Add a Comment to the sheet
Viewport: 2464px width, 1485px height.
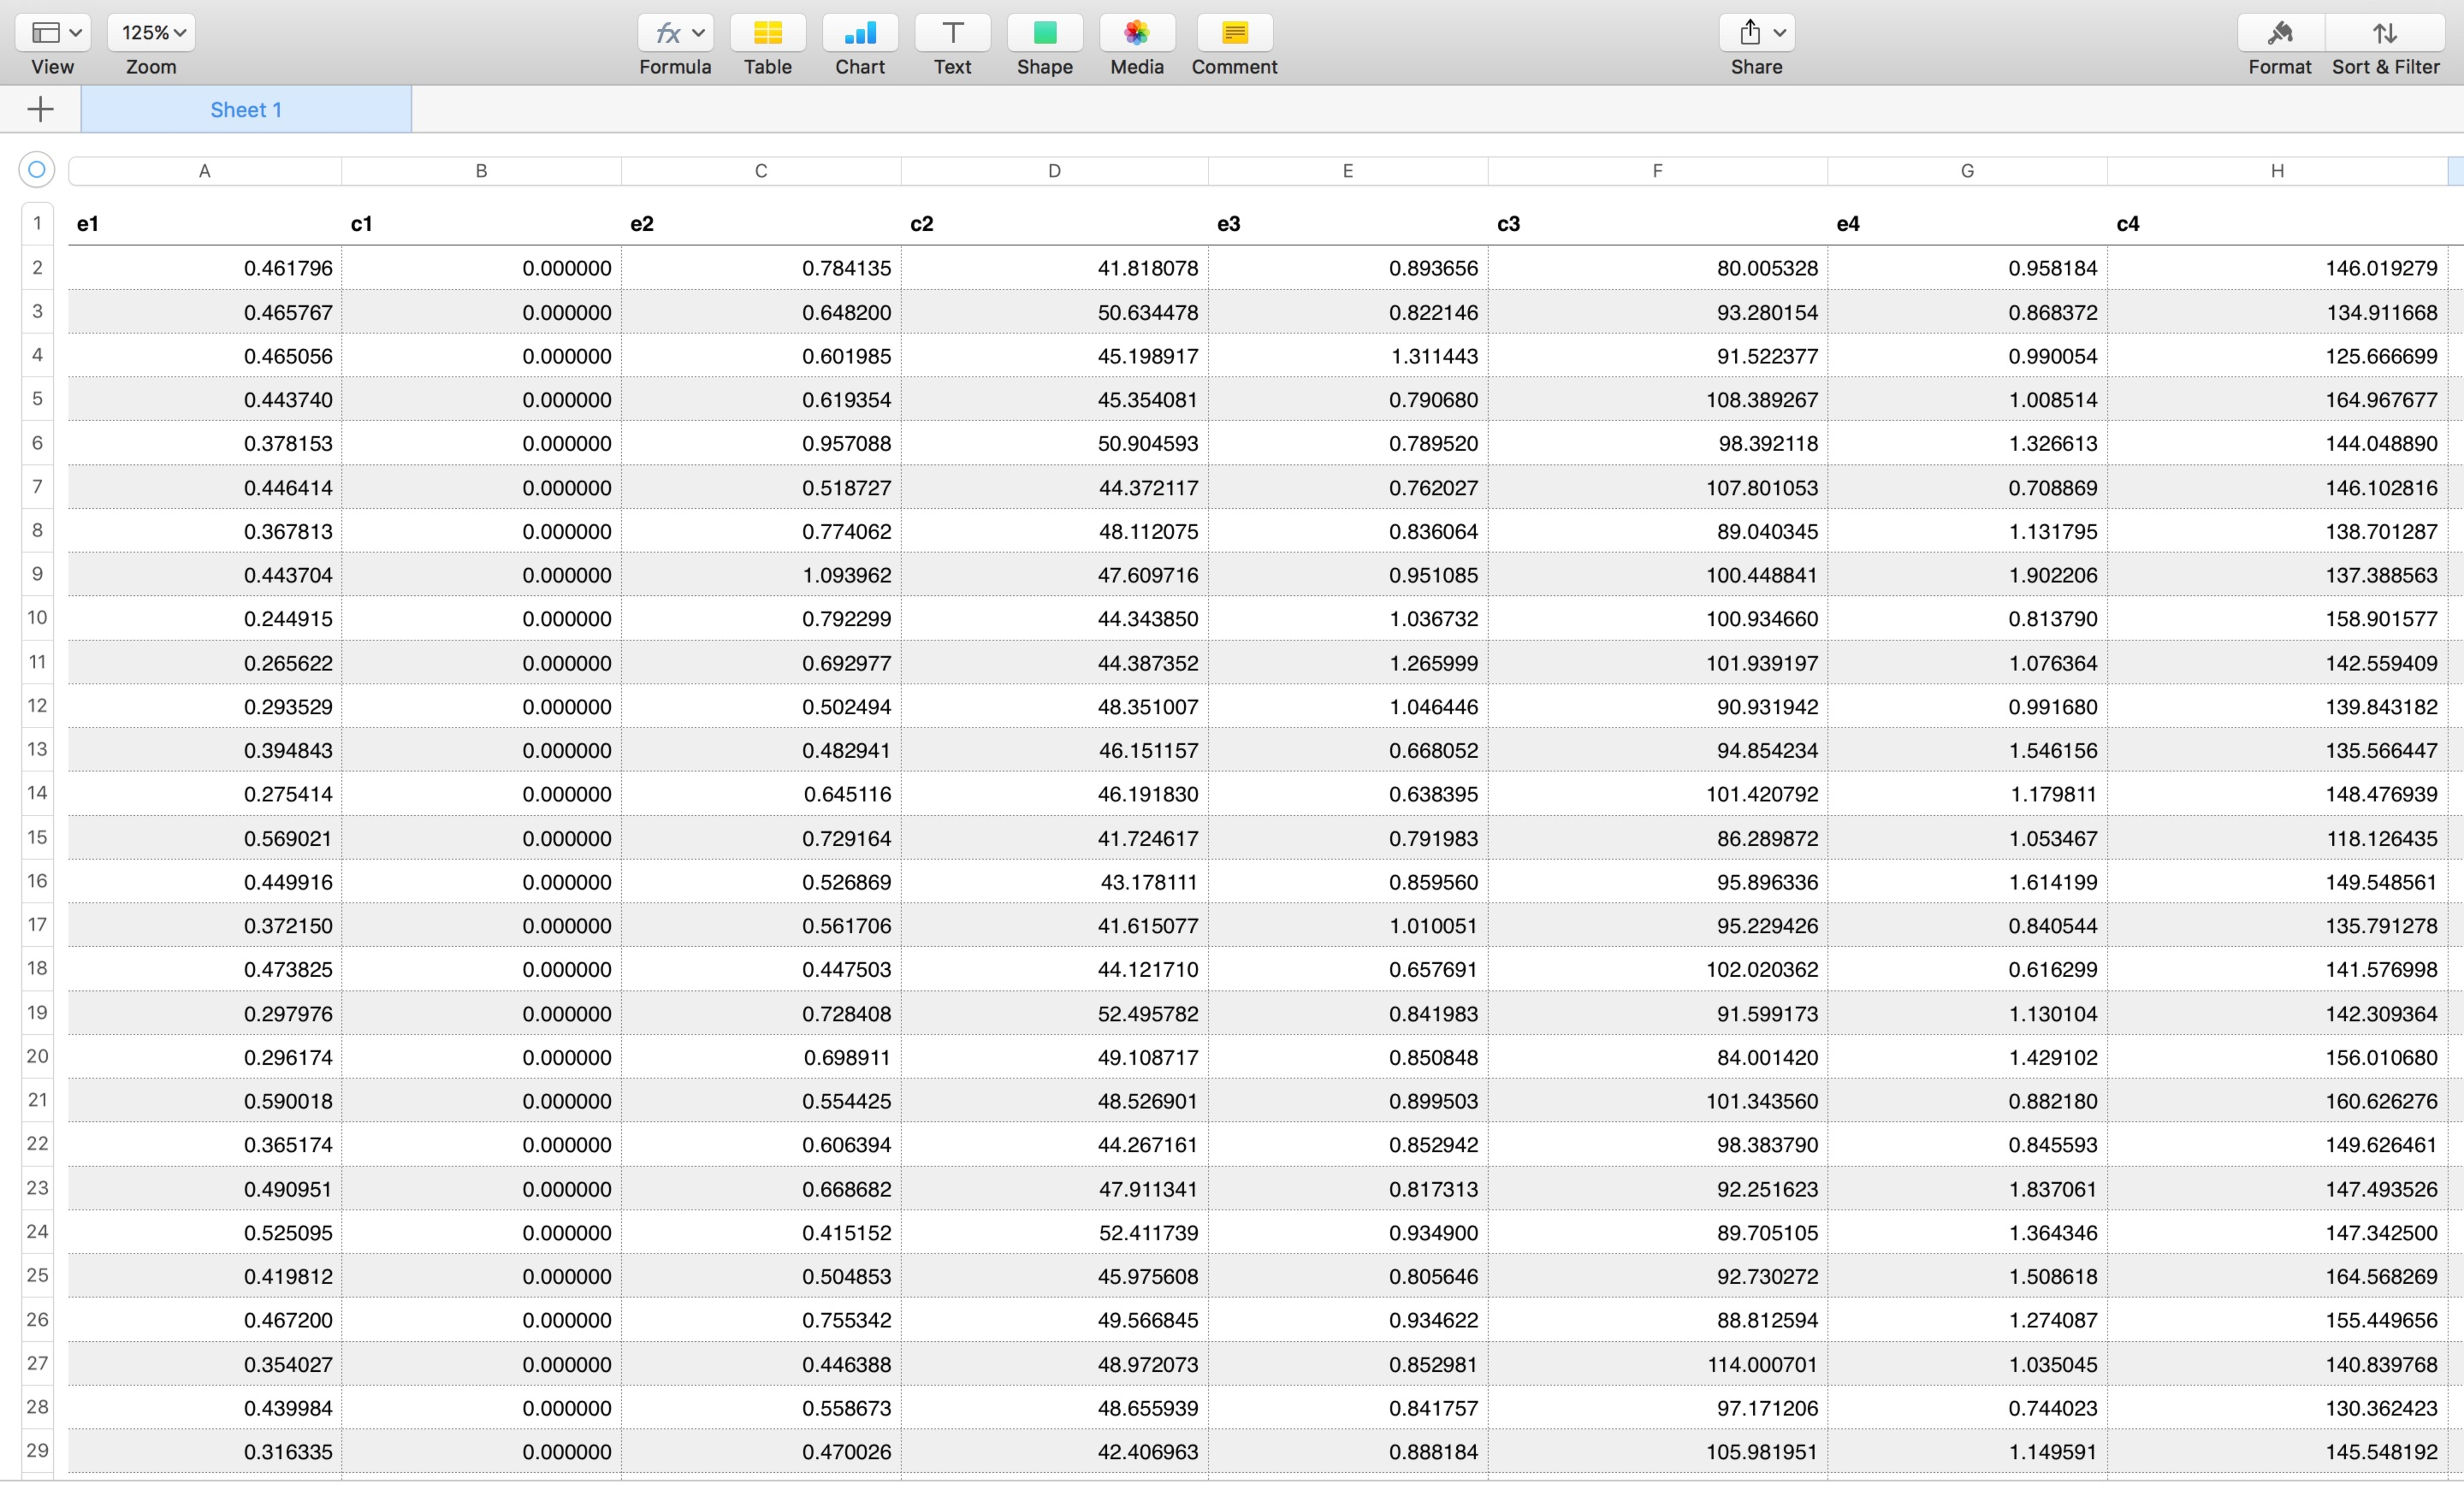click(1234, 33)
